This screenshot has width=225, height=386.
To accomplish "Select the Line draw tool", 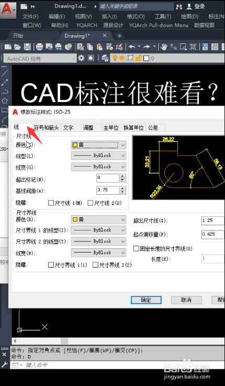I will (x=5, y=73).
